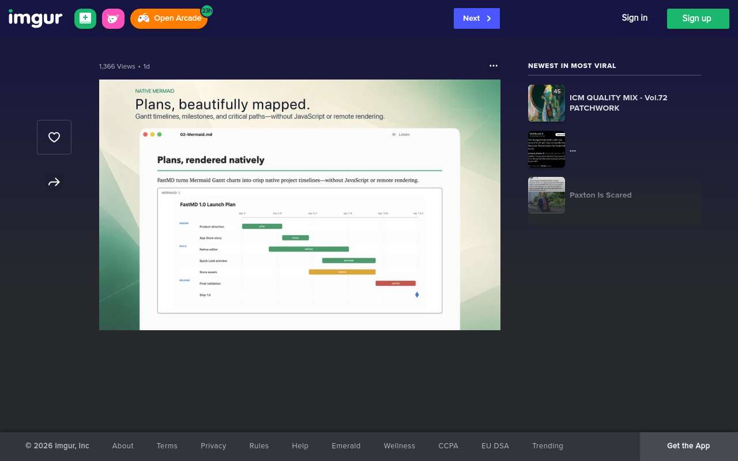Open the EU DSA footer link
Screen dimensions: 738x461
pos(495,446)
